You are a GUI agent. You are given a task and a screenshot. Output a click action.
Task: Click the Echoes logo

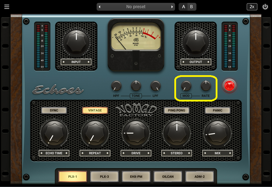coord(58,90)
